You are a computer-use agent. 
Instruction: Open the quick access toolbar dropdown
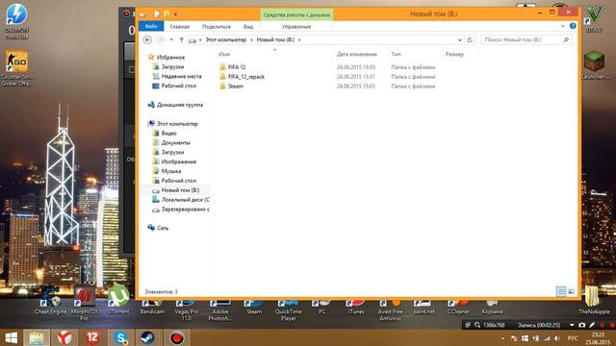175,14
